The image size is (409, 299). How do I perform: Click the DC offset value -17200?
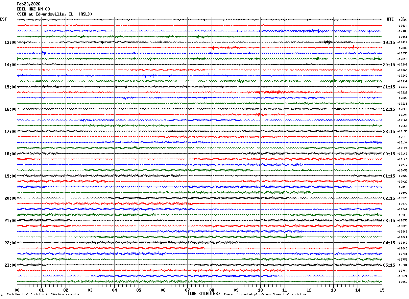tap(403, 109)
